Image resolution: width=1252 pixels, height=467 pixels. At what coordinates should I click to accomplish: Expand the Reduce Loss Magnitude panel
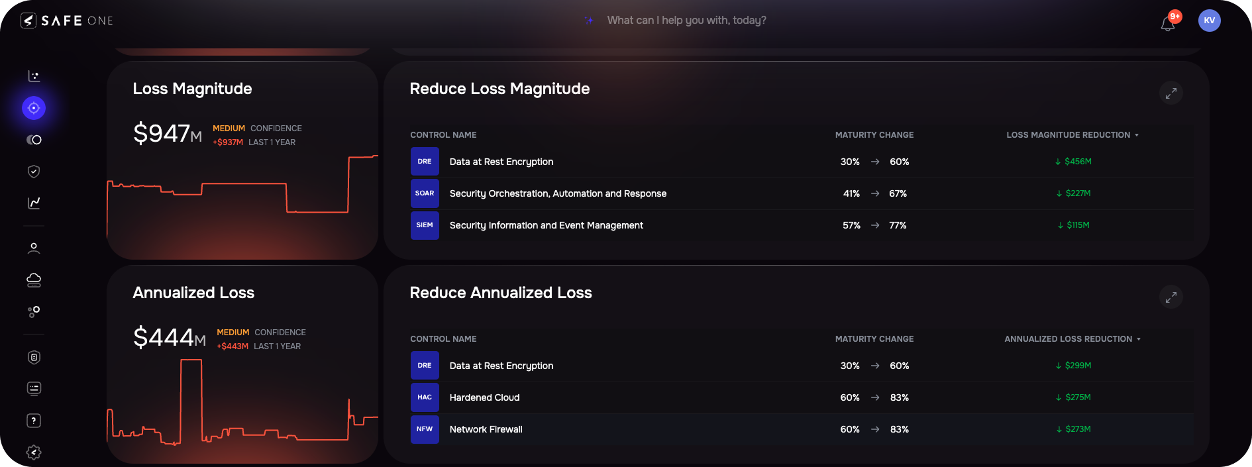pyautogui.click(x=1171, y=93)
